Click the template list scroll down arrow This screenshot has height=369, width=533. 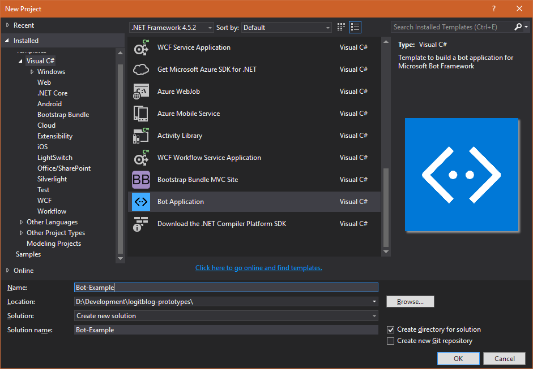(x=386, y=251)
